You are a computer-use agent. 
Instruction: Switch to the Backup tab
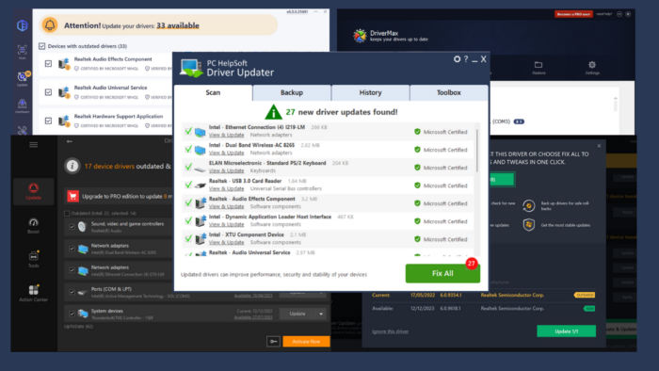tap(292, 92)
